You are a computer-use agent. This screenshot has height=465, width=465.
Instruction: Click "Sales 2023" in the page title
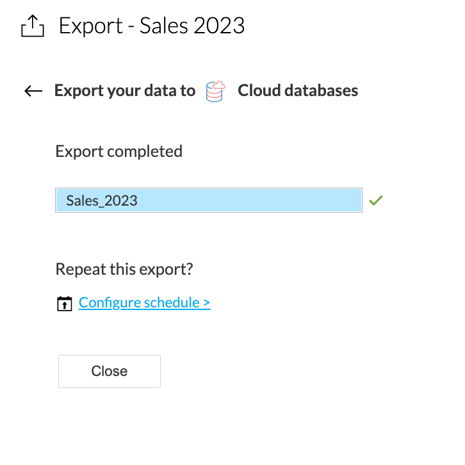(x=192, y=26)
